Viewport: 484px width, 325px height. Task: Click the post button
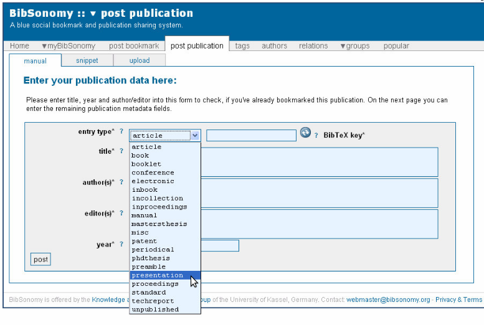40,259
